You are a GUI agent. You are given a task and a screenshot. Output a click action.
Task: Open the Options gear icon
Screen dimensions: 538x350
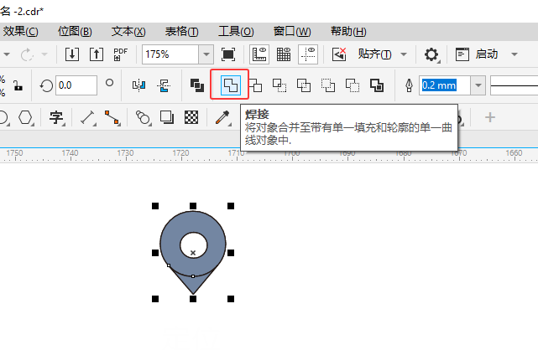pyautogui.click(x=431, y=54)
